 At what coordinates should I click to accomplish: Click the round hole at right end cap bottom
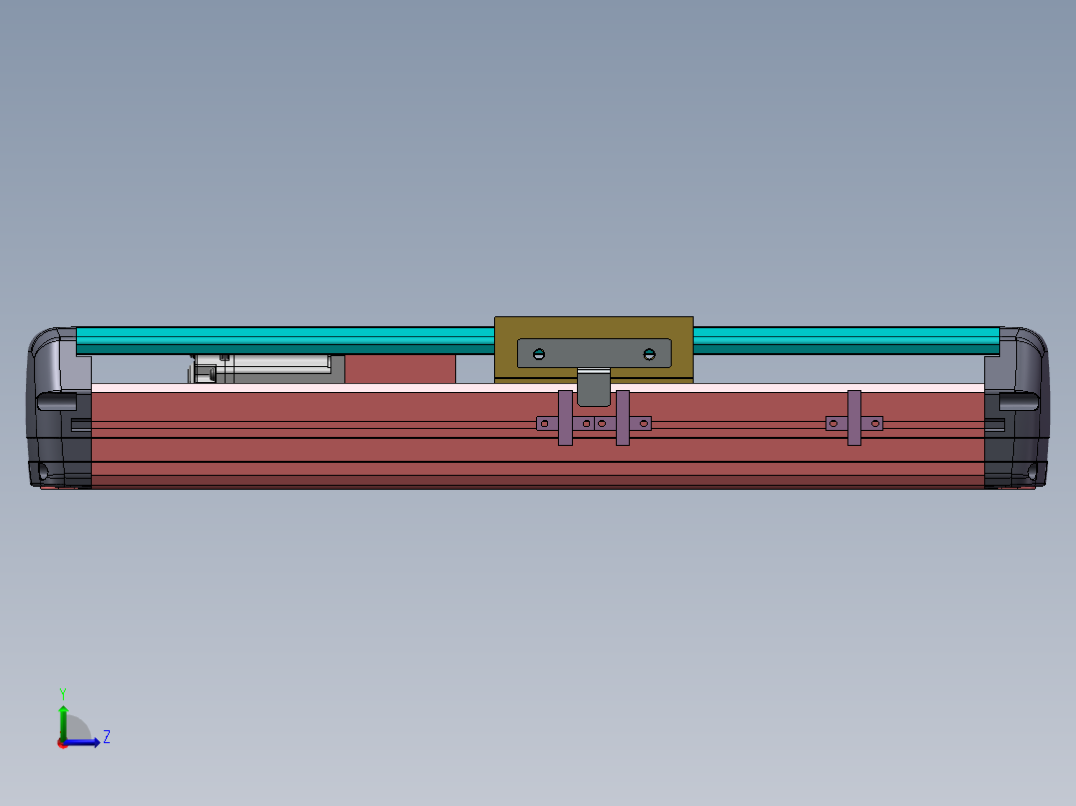(x=1032, y=471)
